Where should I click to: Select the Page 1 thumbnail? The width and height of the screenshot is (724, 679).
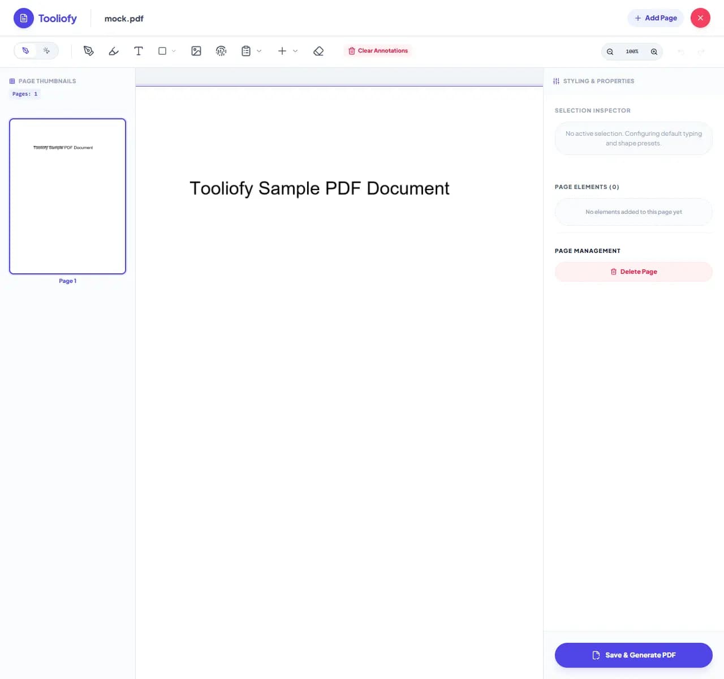point(67,196)
